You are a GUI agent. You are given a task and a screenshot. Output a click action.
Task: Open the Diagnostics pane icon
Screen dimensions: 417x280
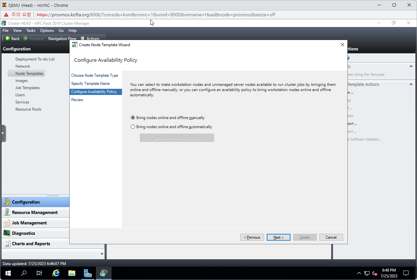coord(7,233)
